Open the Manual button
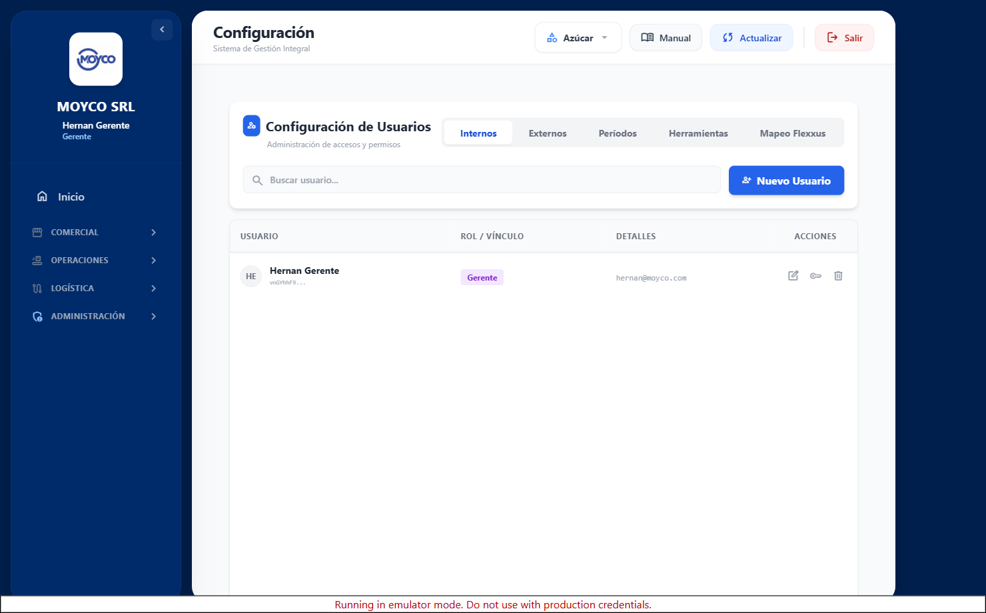The image size is (986, 613). tap(666, 38)
